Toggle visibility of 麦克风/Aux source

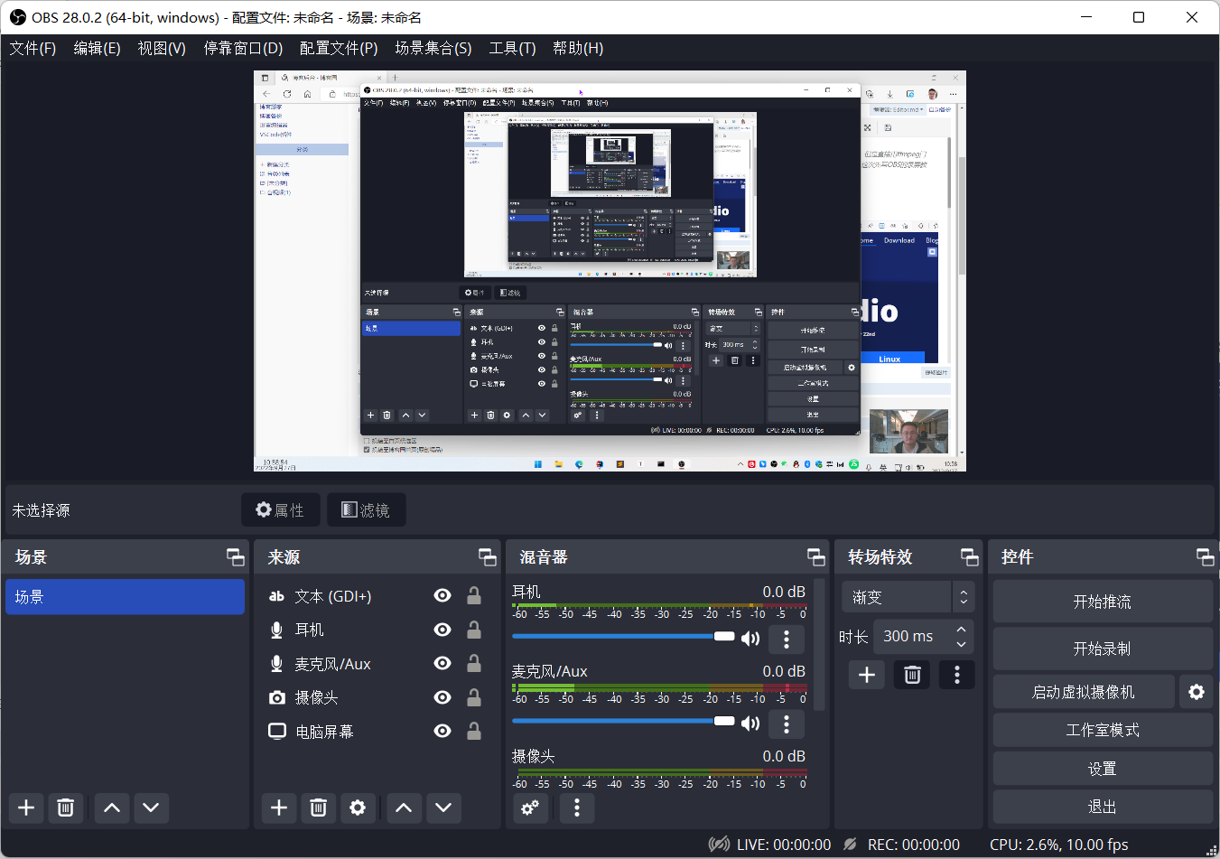coord(442,663)
